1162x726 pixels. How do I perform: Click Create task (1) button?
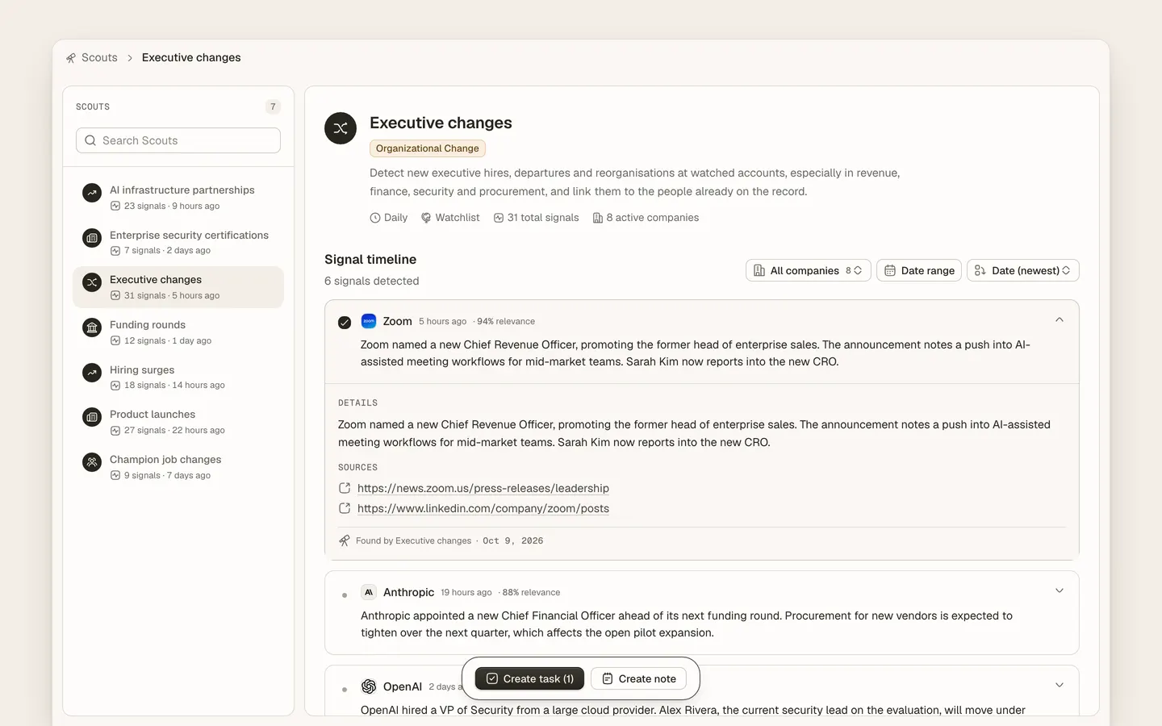(x=529, y=678)
